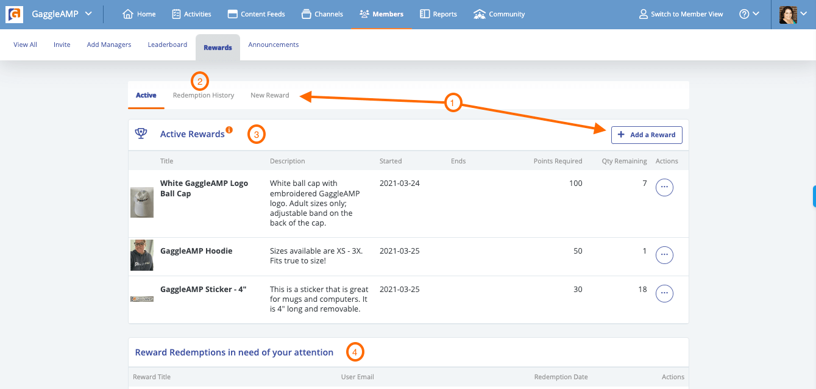The height and width of the screenshot is (389, 816).
Task: Click the Started column header
Action: click(x=391, y=161)
